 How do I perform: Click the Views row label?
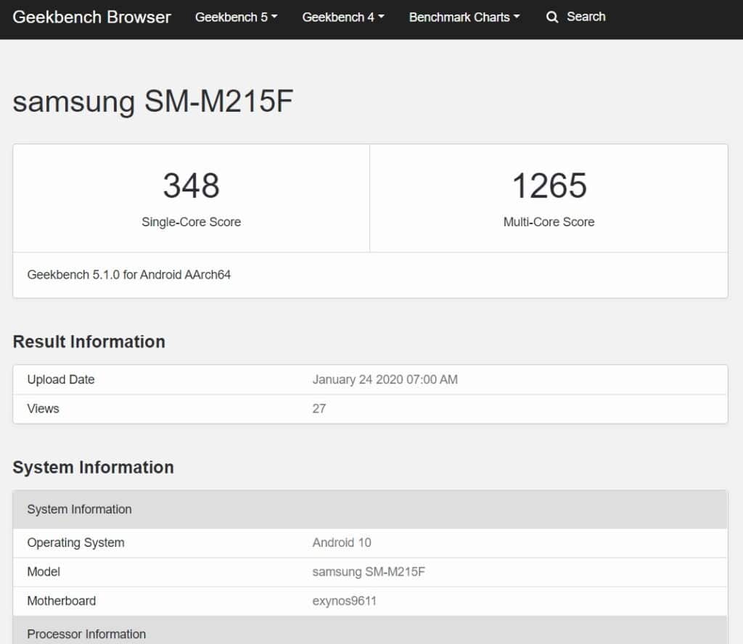[43, 408]
